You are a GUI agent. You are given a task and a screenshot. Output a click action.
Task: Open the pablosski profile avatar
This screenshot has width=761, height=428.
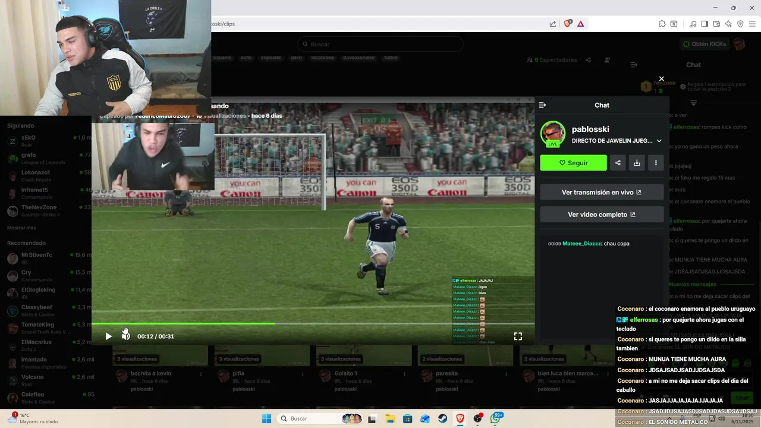pyautogui.click(x=553, y=134)
